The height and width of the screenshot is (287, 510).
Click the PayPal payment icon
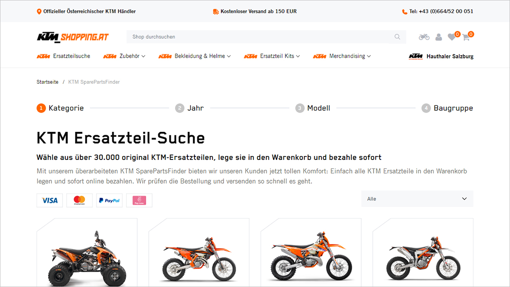(109, 200)
